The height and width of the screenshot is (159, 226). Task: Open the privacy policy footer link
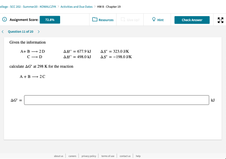pos(89,156)
